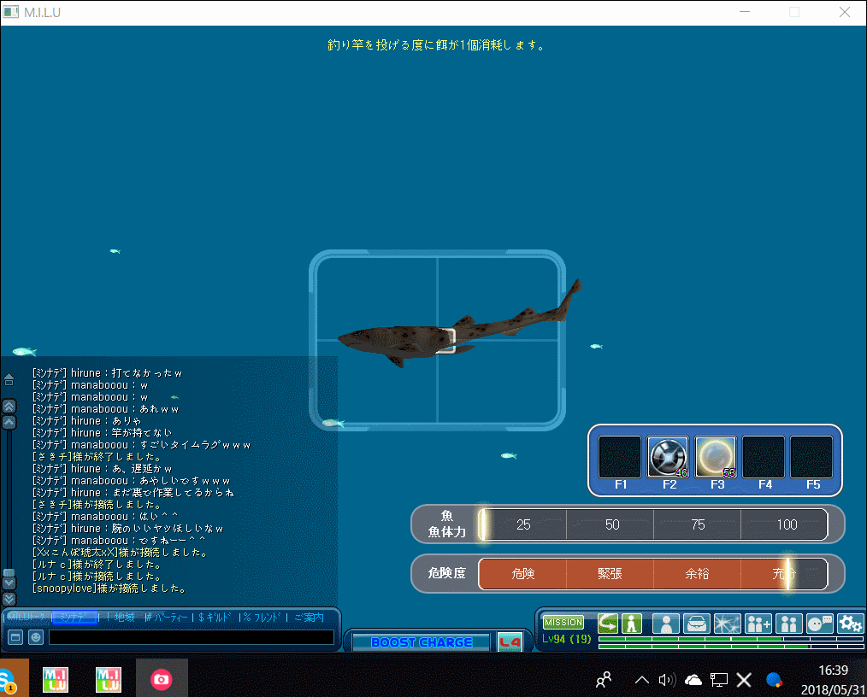Open the settings gears icon
Image resolution: width=867 pixels, height=697 pixels.
pos(850,624)
